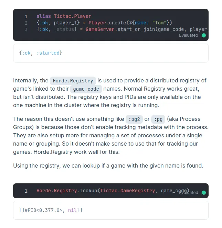Click the Evaluated label on the first code cell
The image size is (222, 228).
pyautogui.click(x=189, y=35)
